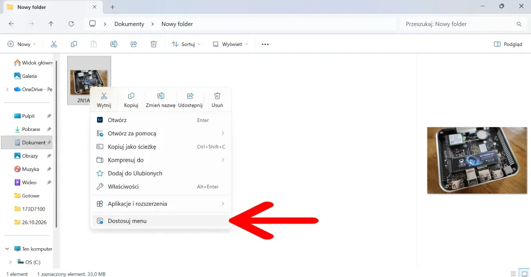Image resolution: width=531 pixels, height=277 pixels.
Task: Go up one folder level
Action: (51, 24)
